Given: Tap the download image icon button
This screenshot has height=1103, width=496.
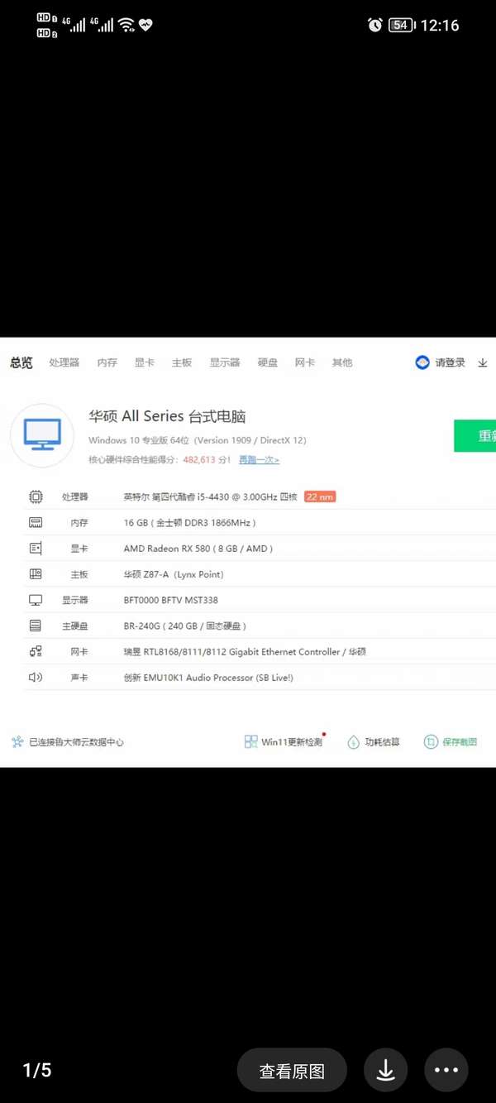Looking at the screenshot, I should coord(385,1071).
